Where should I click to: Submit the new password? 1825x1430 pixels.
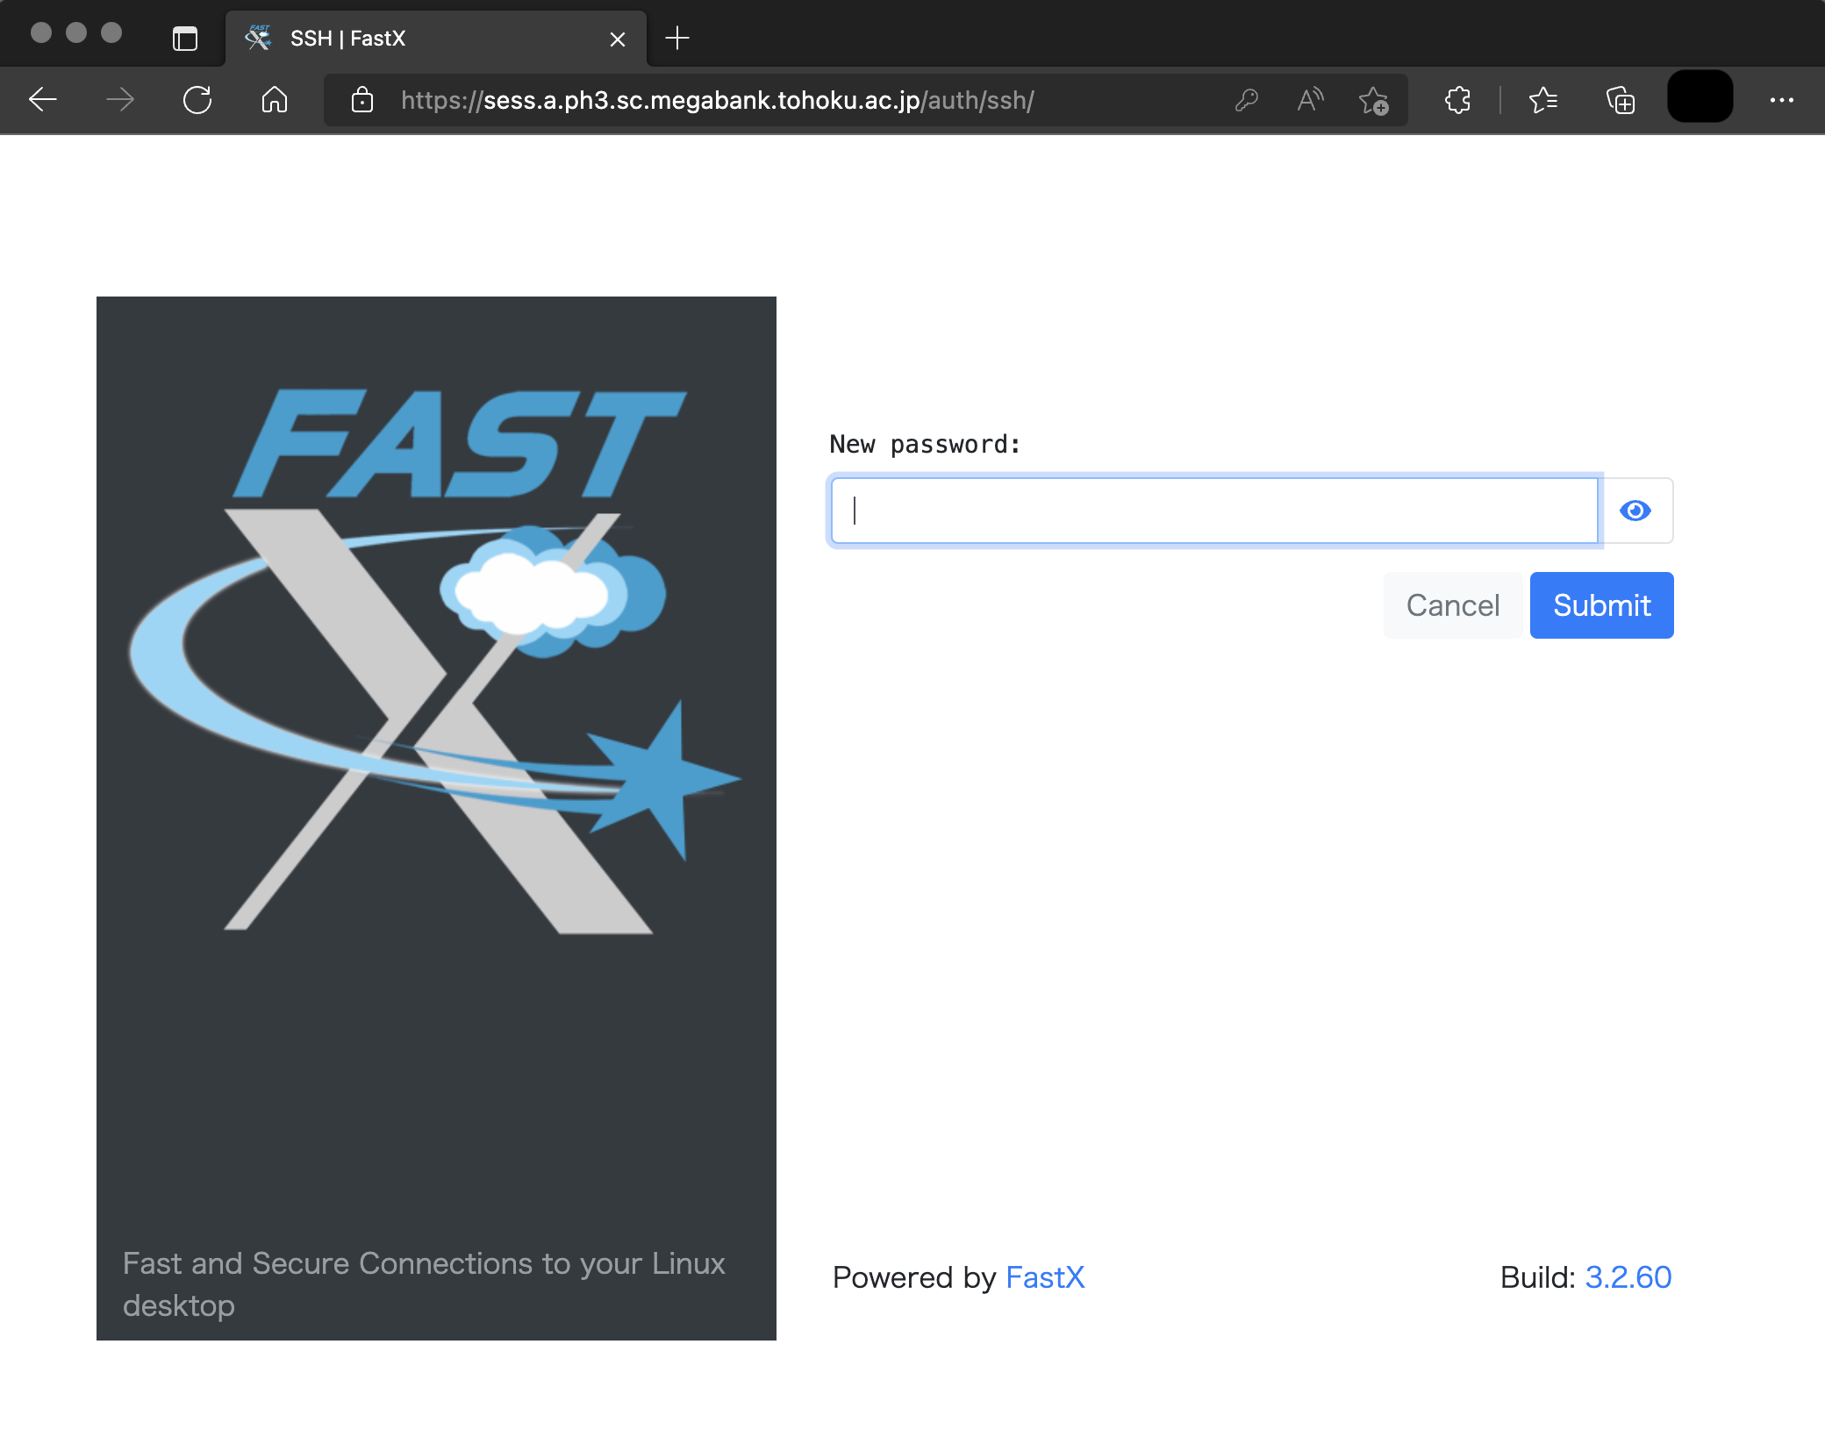(x=1602, y=605)
